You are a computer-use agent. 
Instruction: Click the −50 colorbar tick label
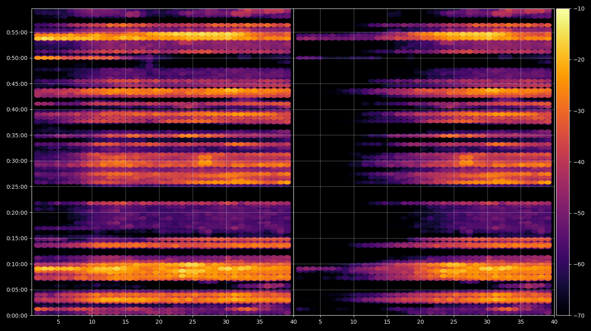tap(579, 213)
